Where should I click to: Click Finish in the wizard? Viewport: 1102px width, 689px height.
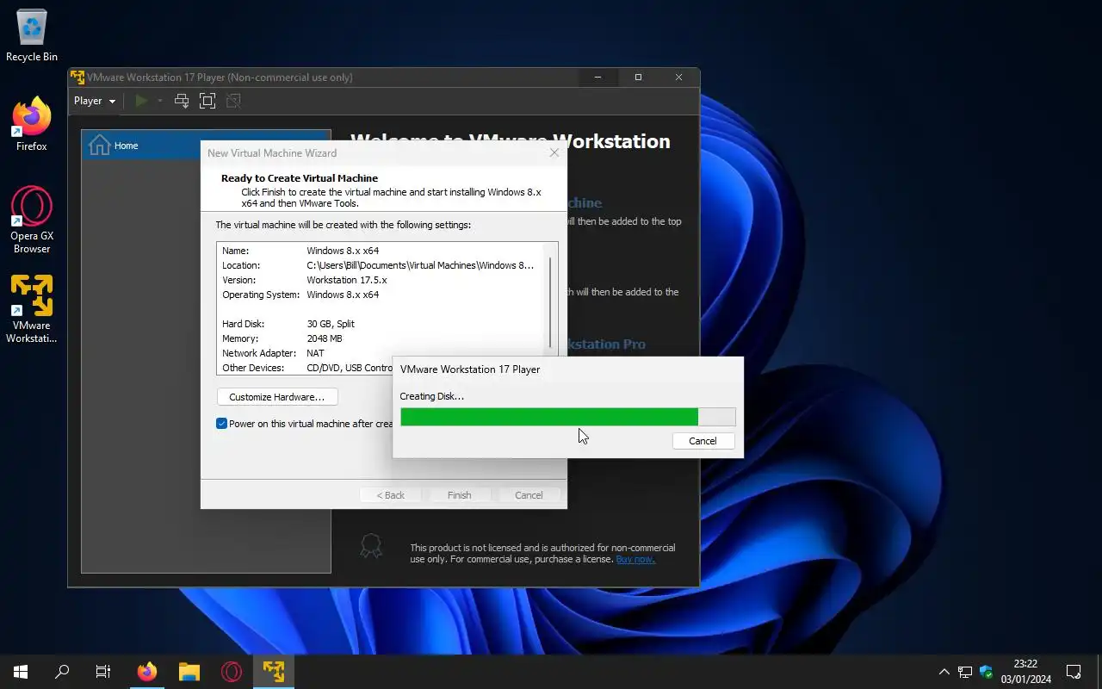tap(459, 495)
